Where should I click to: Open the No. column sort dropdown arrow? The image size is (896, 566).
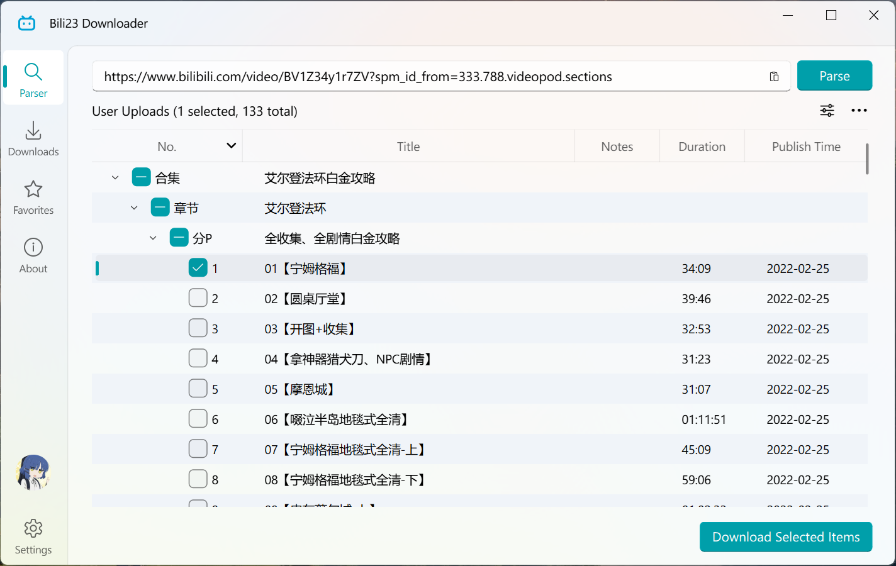pyautogui.click(x=232, y=146)
